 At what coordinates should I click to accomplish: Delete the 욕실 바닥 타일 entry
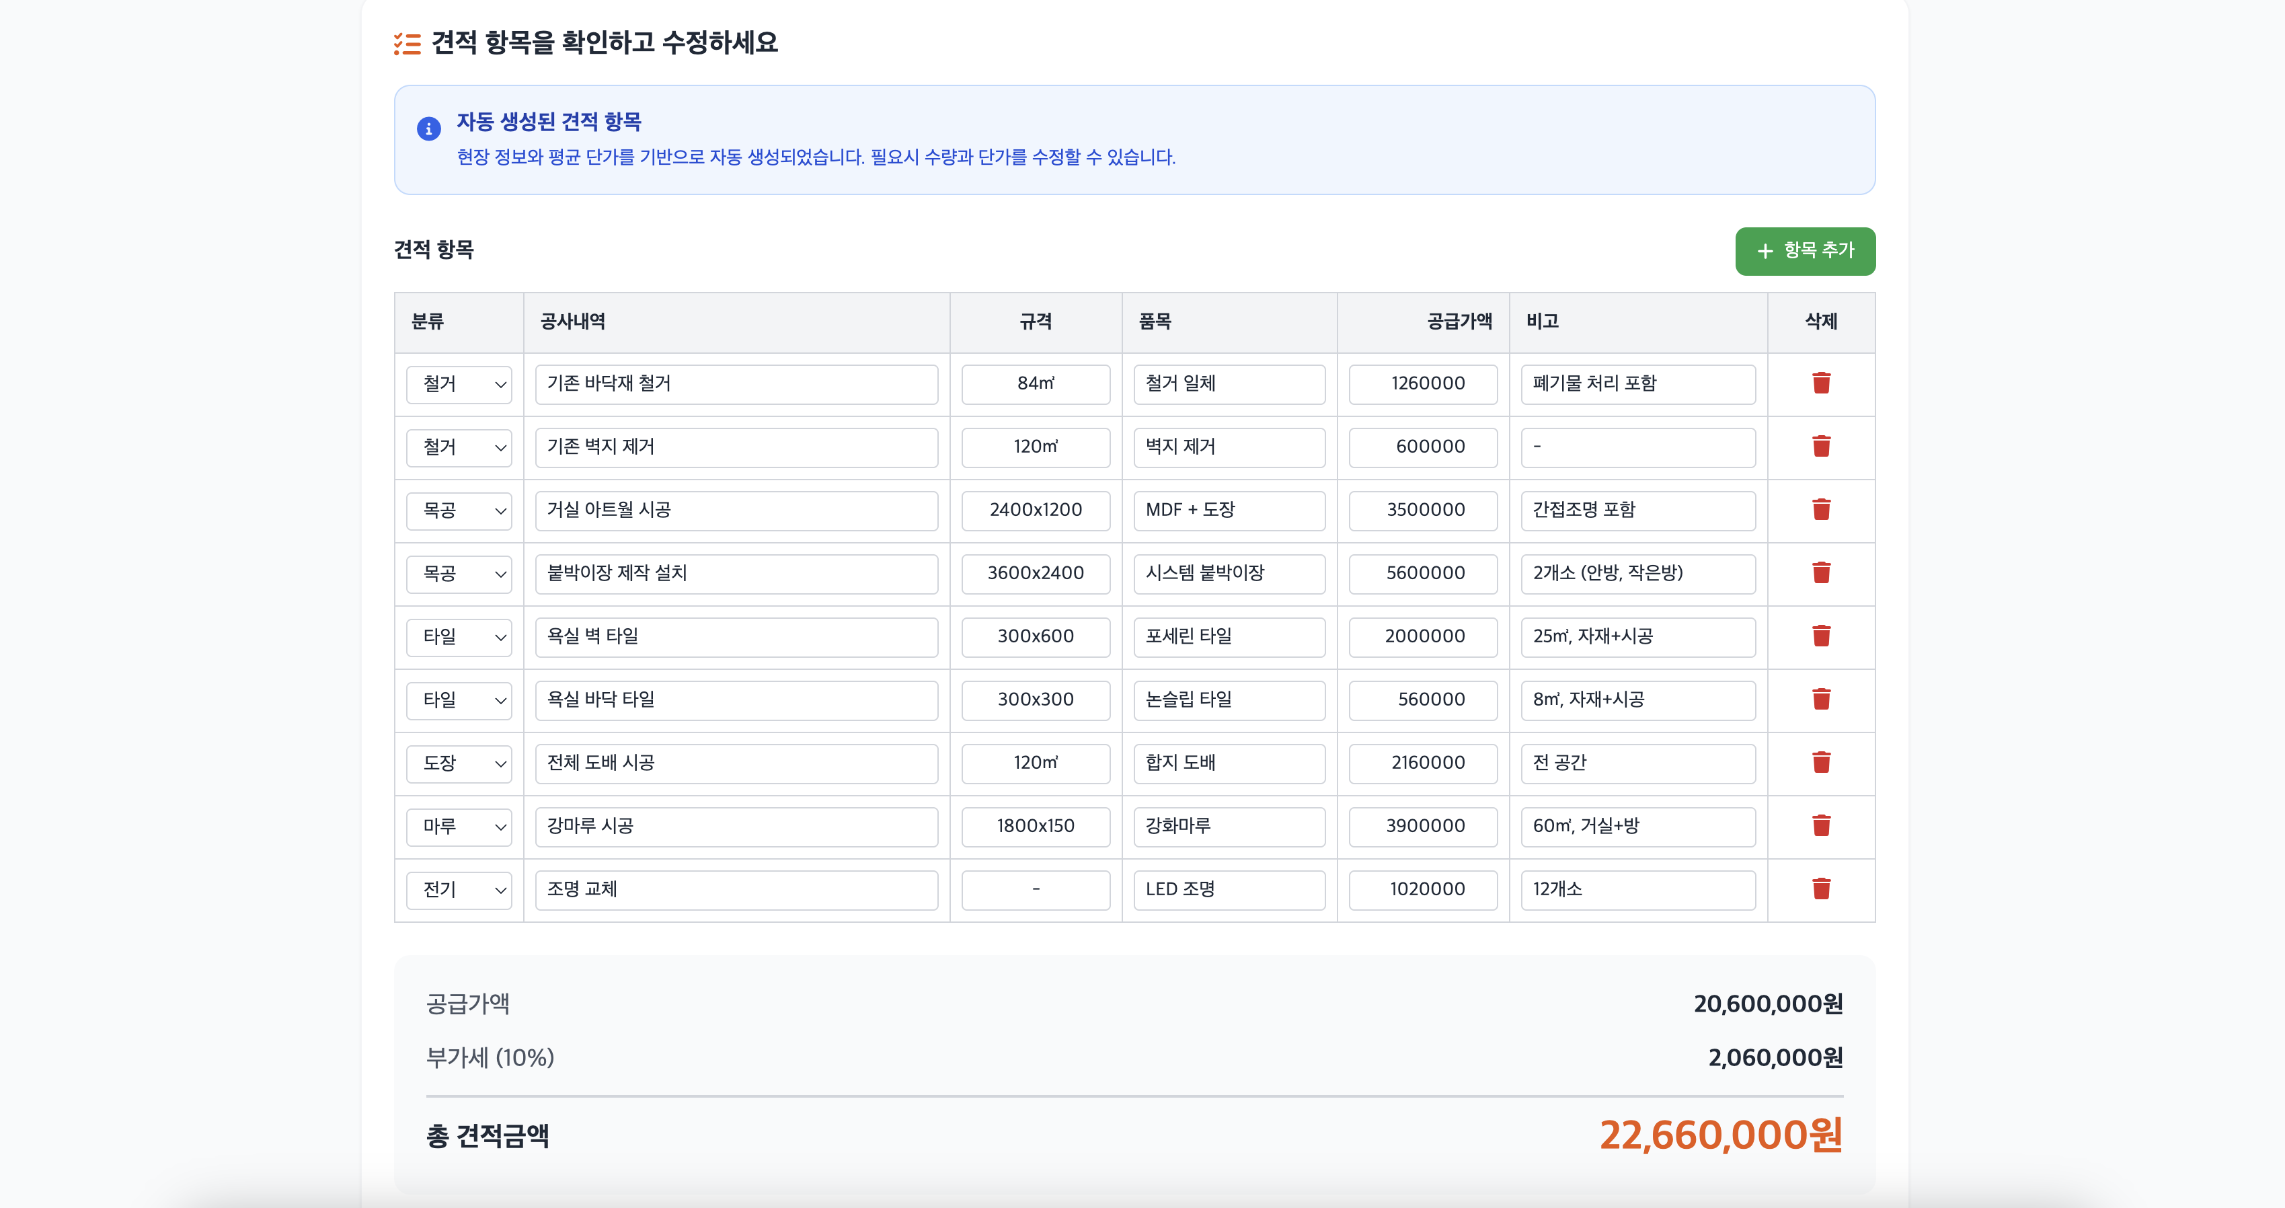(1820, 699)
